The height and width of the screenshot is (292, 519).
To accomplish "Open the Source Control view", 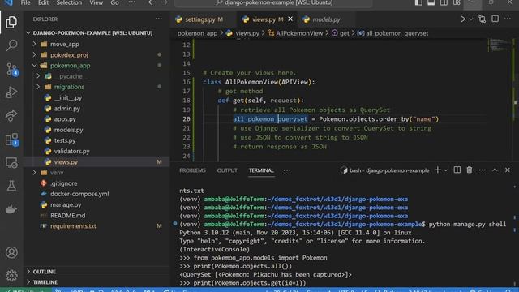I will (12, 69).
